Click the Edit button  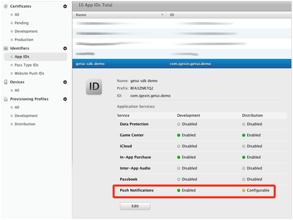click(x=135, y=206)
